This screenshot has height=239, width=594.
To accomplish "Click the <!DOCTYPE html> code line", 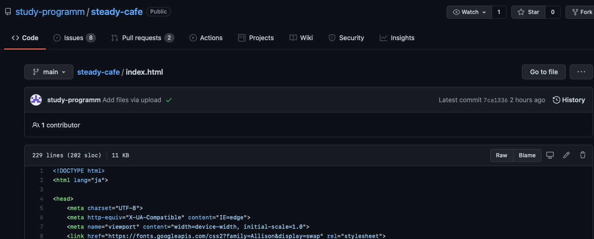I will coord(79,171).
